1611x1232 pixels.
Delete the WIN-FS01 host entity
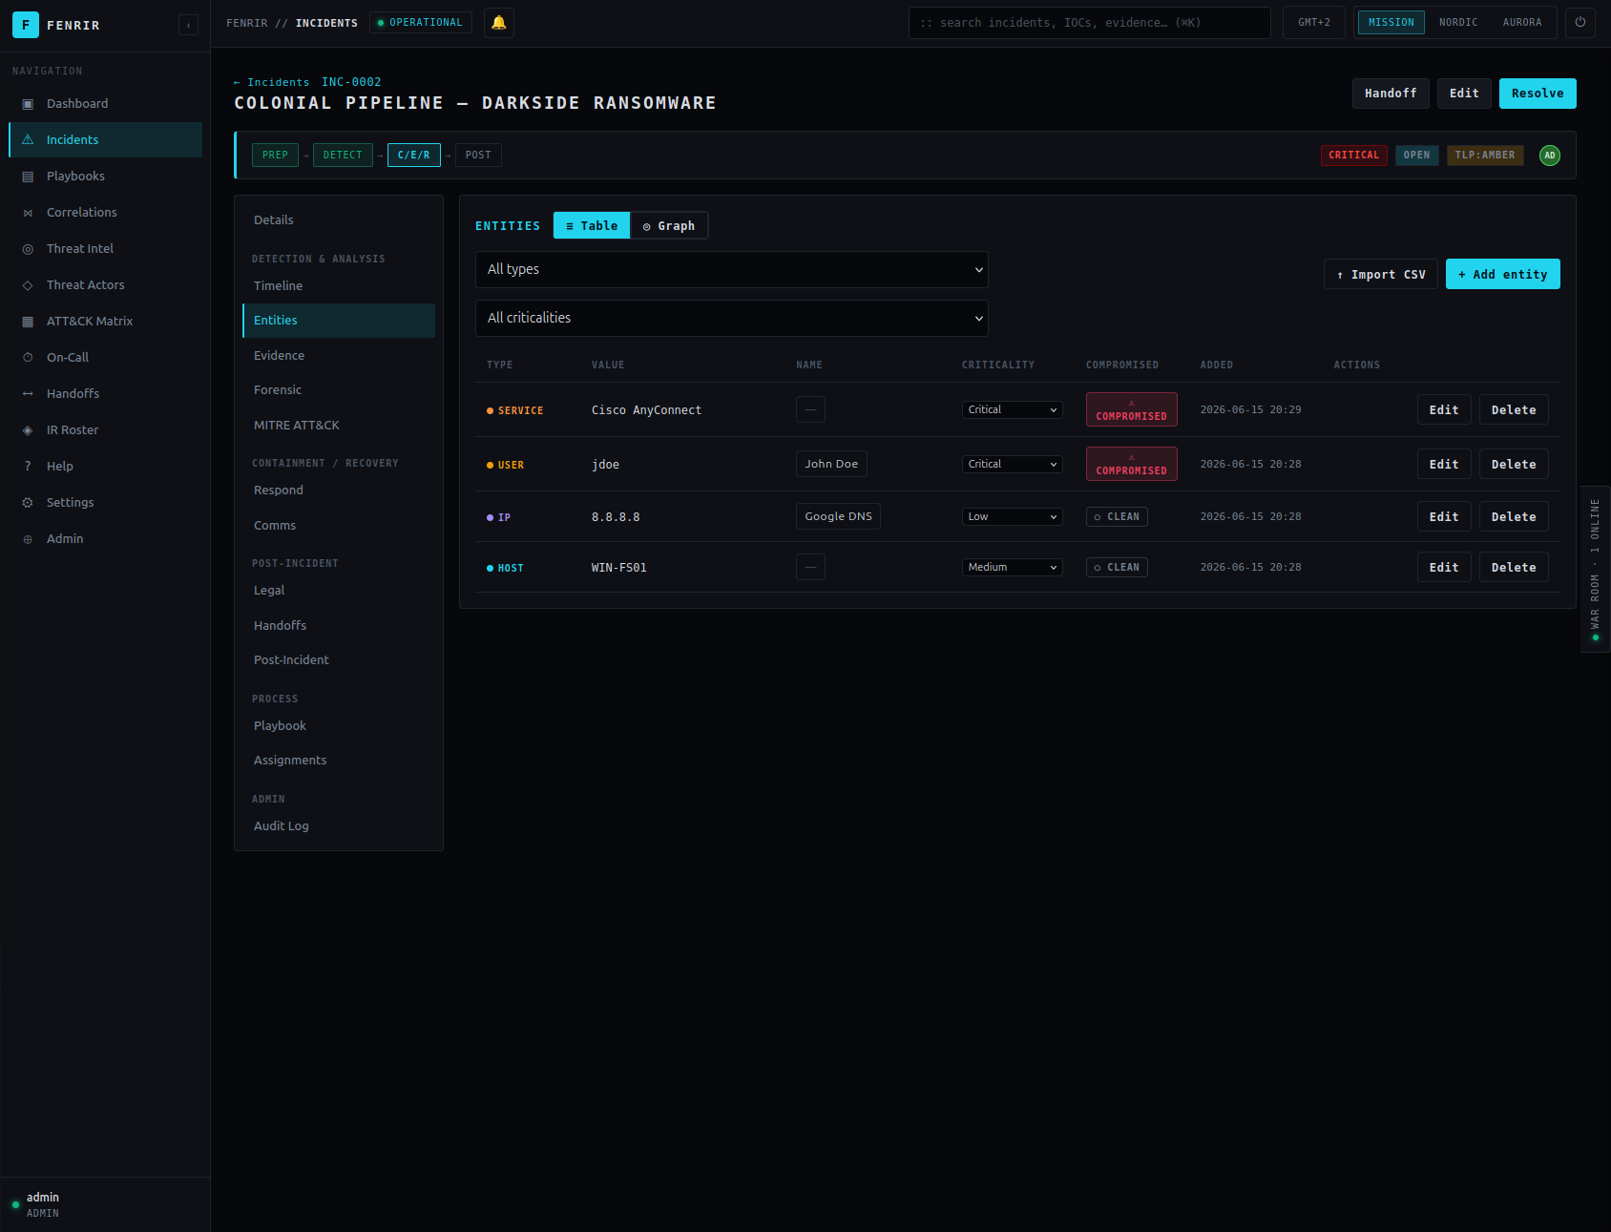coord(1514,567)
